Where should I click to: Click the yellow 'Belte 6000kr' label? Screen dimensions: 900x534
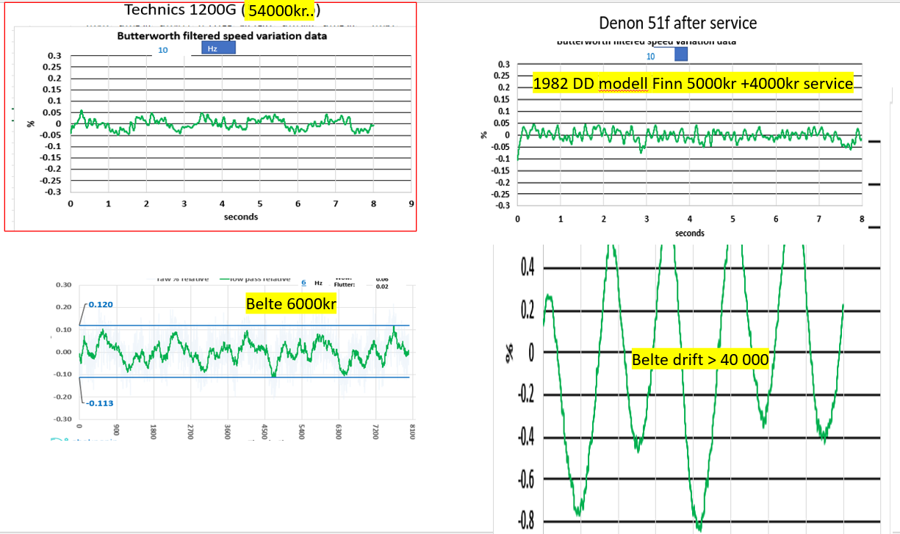[291, 304]
